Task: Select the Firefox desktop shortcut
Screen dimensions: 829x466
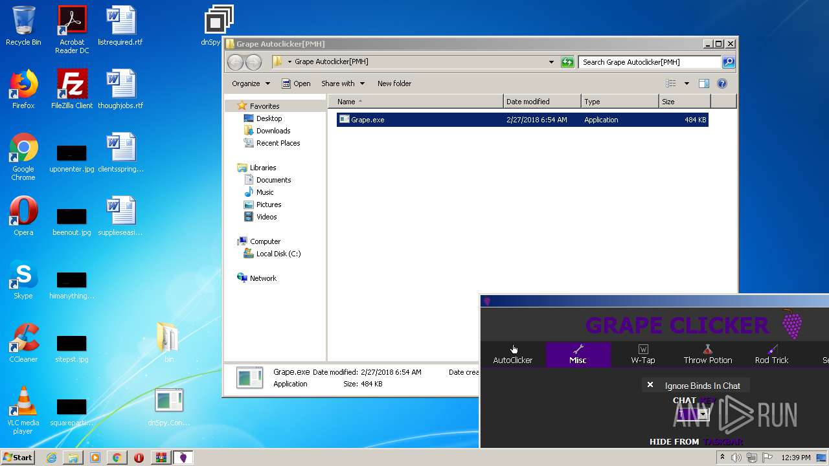Action: pyautogui.click(x=23, y=89)
